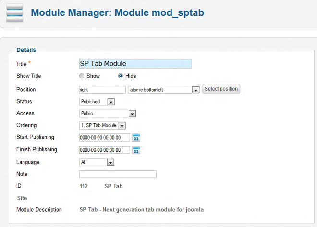Click the Details section legend
The image size is (317, 227).
(x=26, y=50)
